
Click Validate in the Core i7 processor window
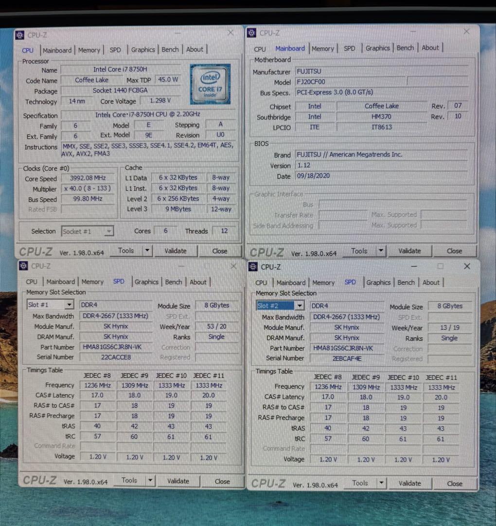point(175,251)
